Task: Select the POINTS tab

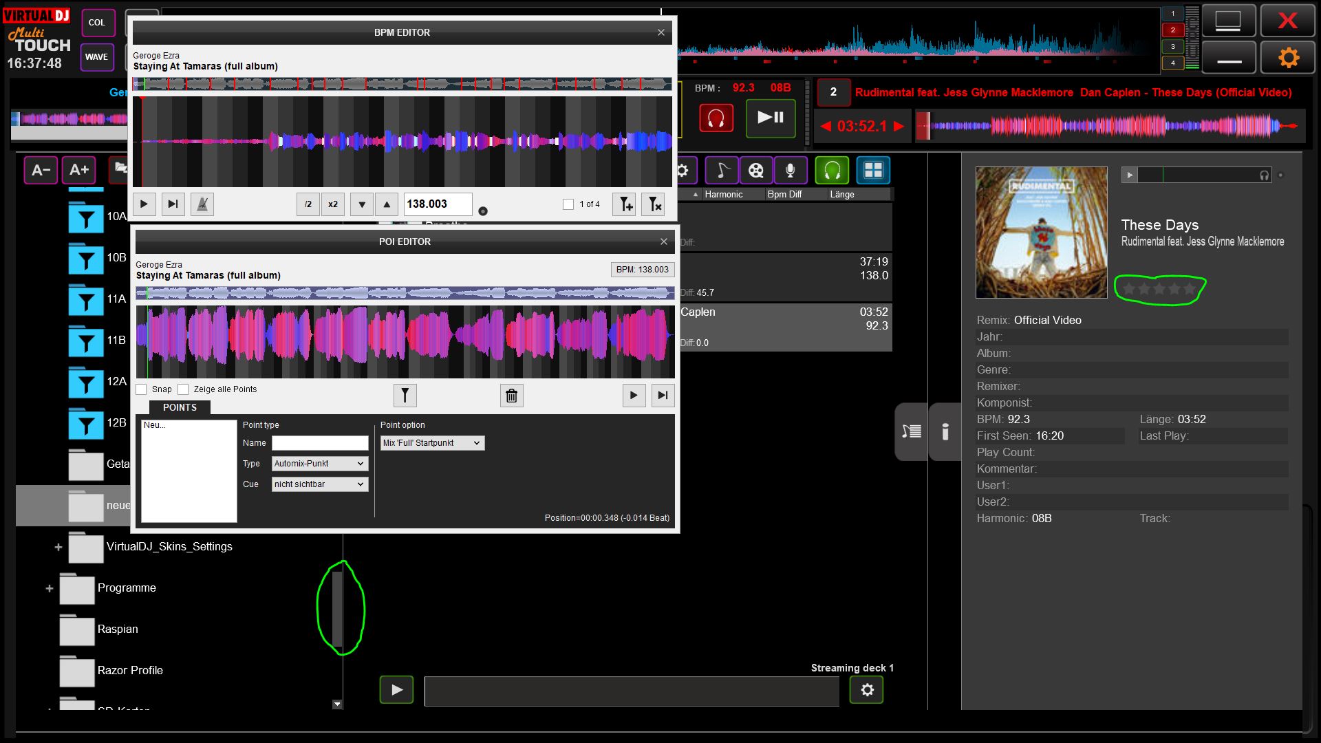Action: [x=180, y=407]
